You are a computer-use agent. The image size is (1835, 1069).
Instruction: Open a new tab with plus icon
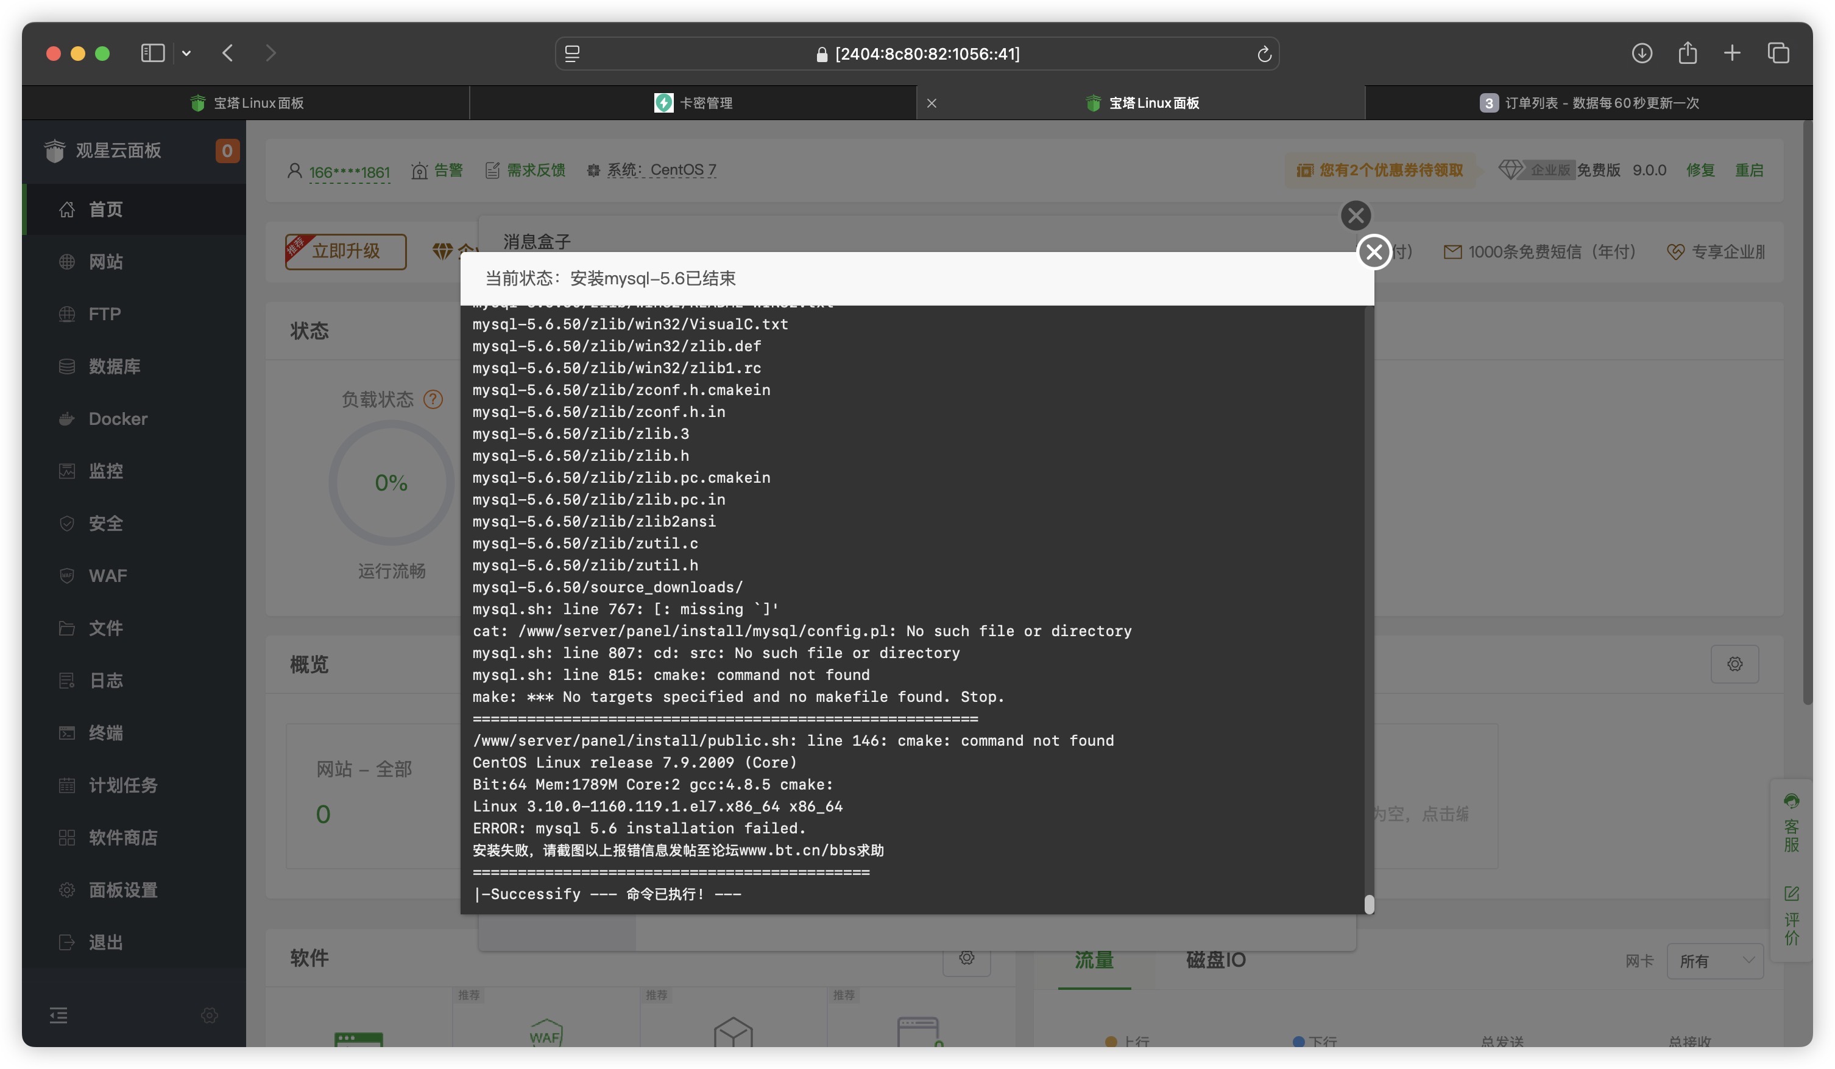click(x=1731, y=53)
